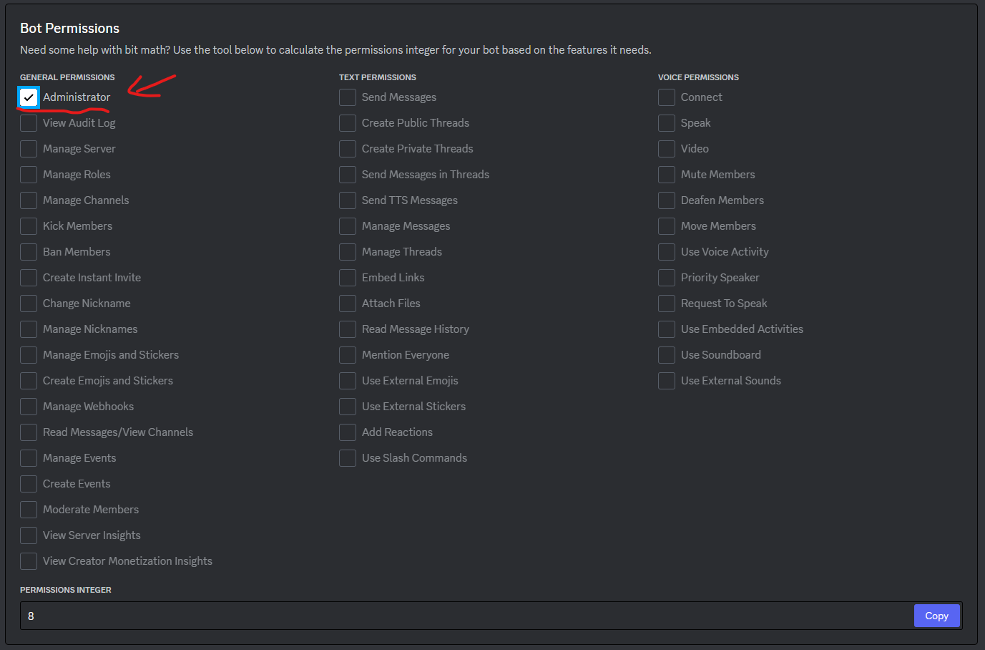Check the Manage Webhooks permission
The image size is (985, 650).
29,406
